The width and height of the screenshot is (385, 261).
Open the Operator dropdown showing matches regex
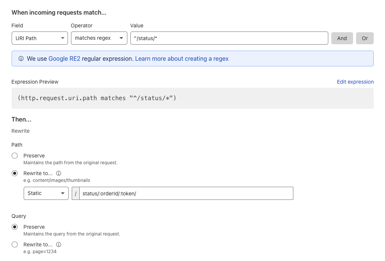click(99, 38)
